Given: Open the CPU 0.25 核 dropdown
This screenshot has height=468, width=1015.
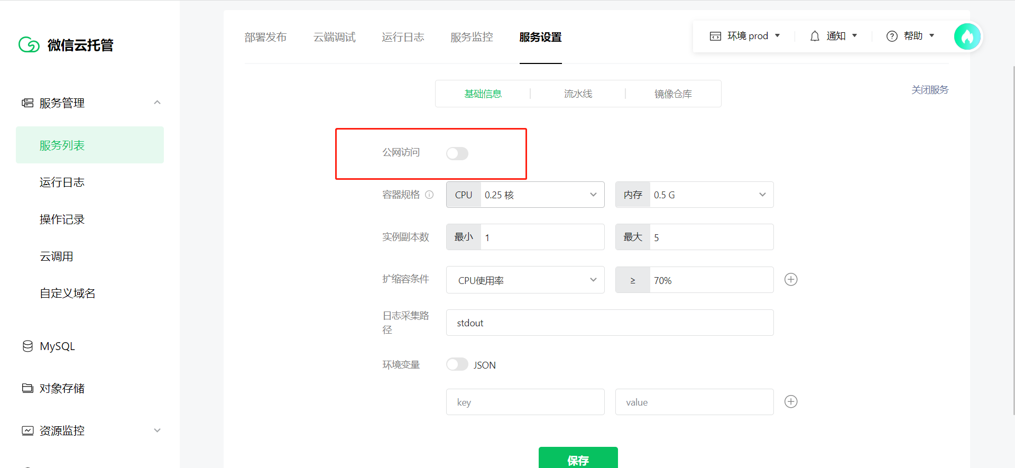Looking at the screenshot, I should coord(525,195).
